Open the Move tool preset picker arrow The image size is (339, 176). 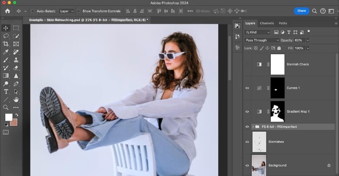(26, 11)
